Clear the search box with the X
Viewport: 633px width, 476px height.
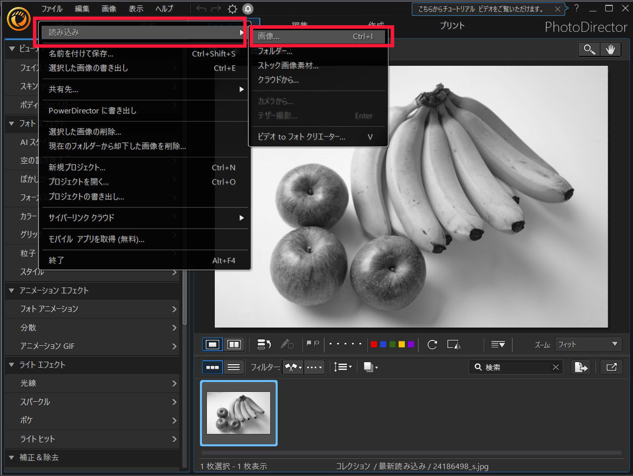pos(556,367)
